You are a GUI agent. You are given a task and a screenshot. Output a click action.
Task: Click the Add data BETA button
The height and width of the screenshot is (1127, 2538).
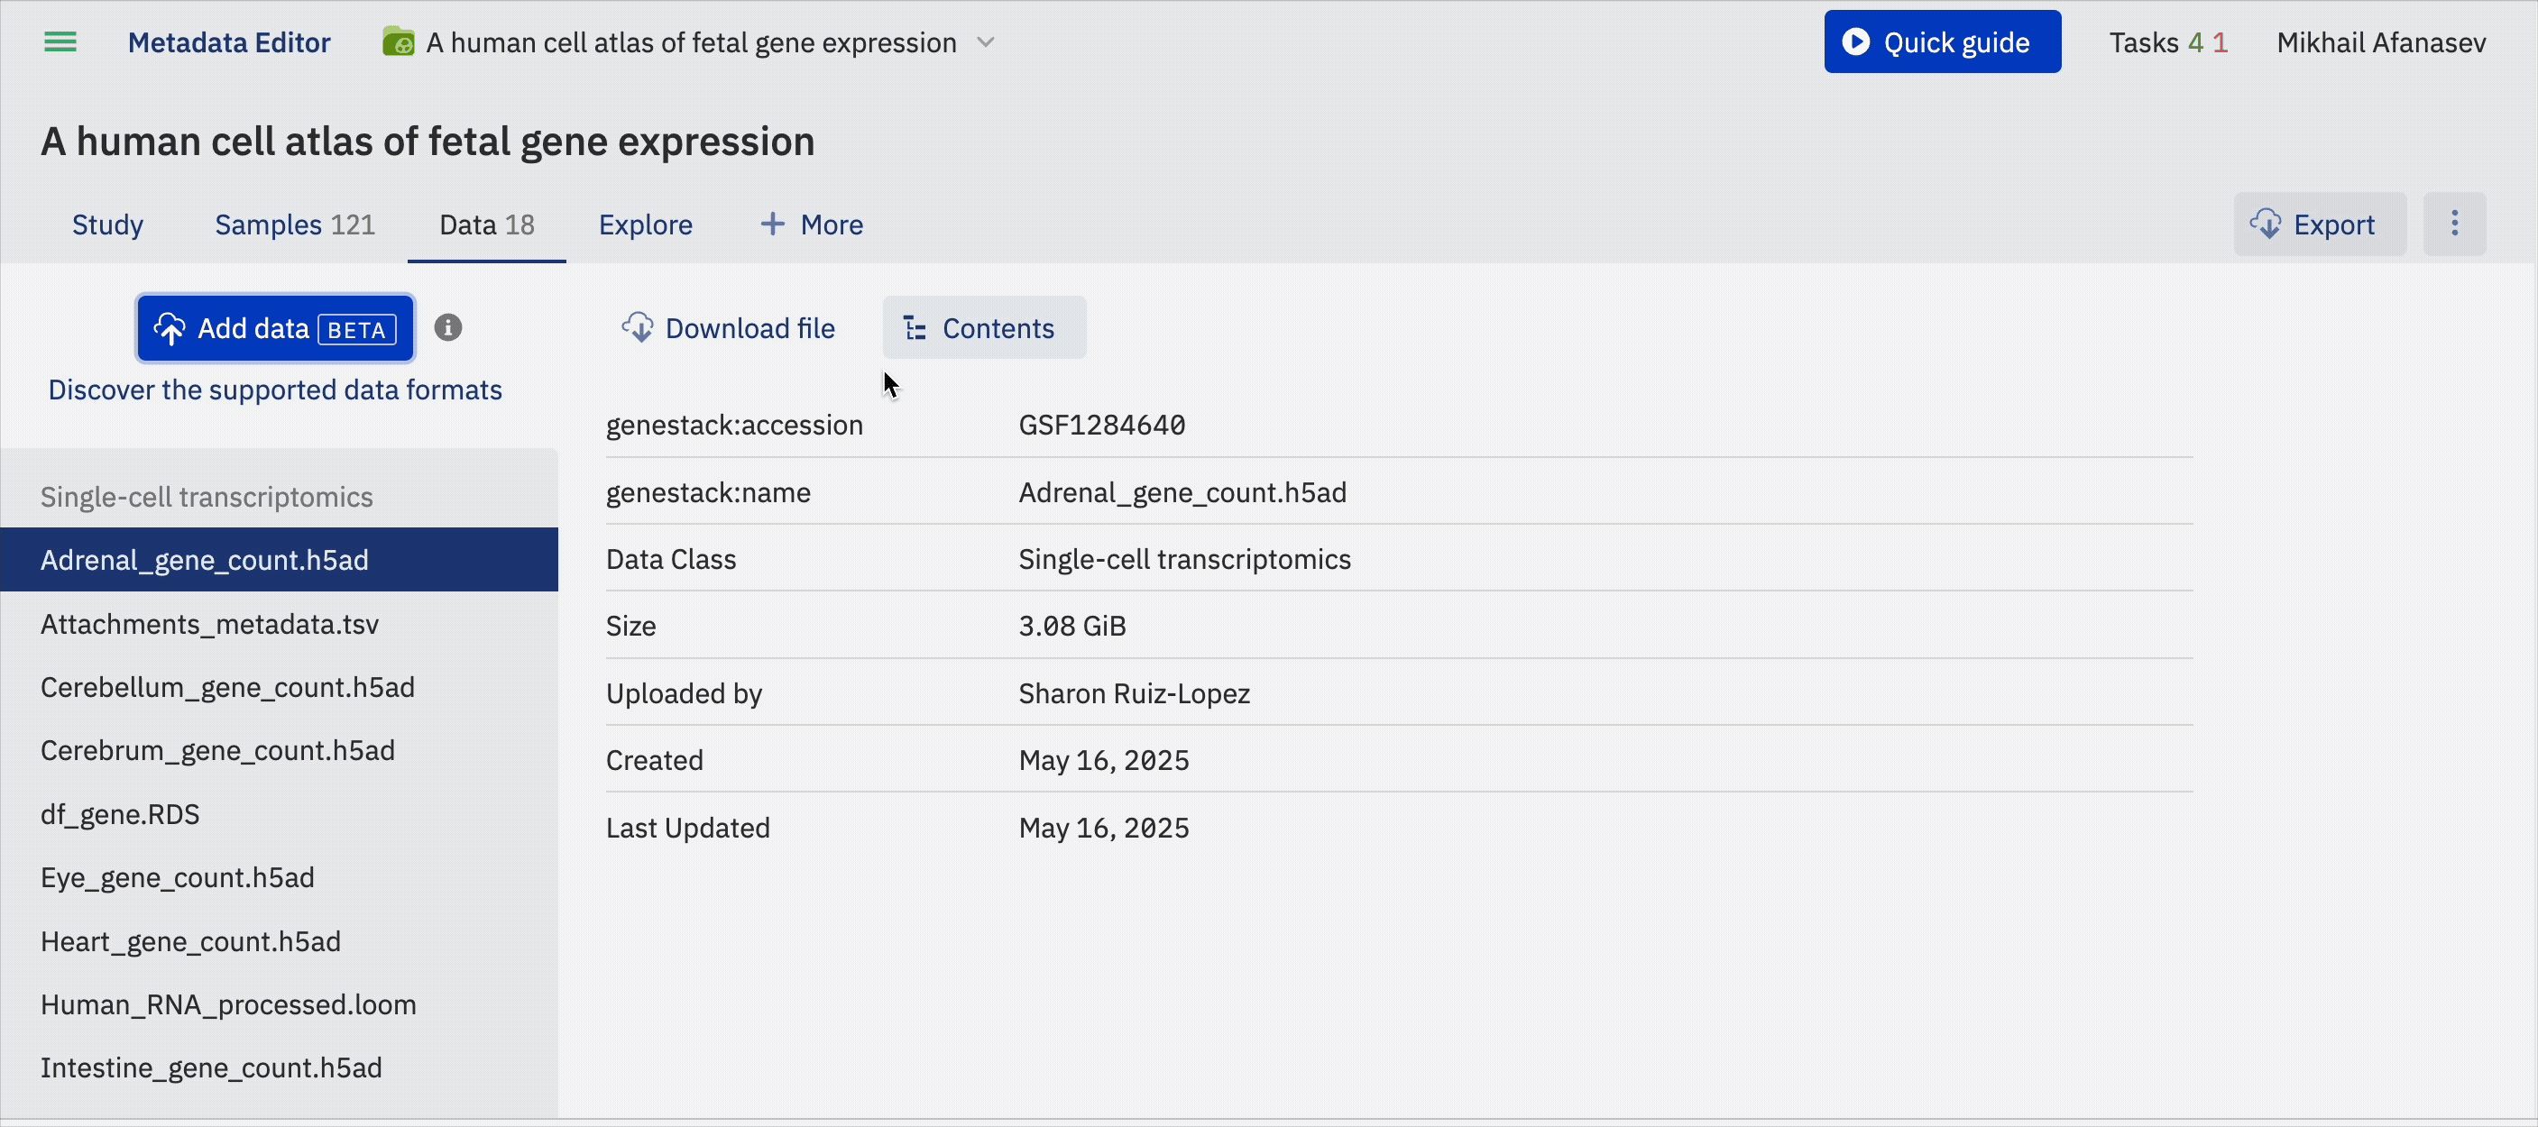click(275, 328)
